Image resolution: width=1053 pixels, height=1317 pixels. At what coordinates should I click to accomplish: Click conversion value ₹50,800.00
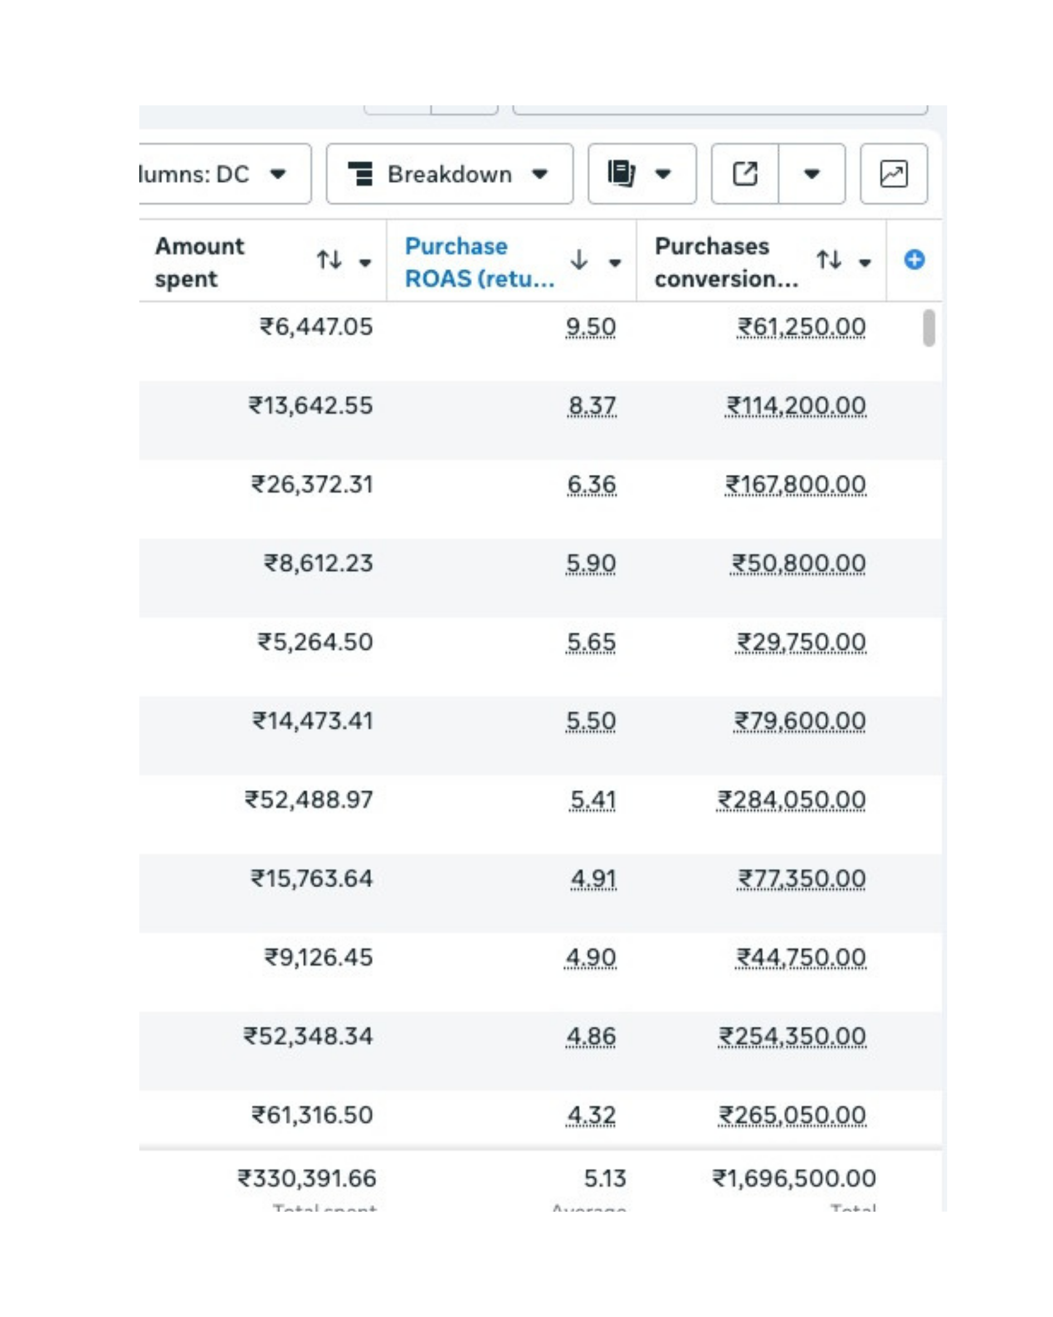[798, 563]
